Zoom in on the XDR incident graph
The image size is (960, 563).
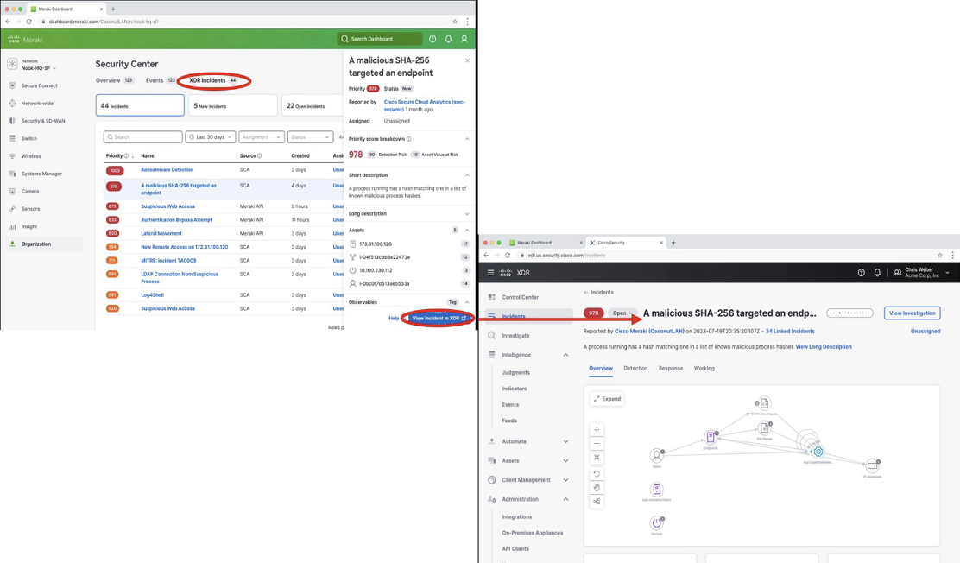[x=597, y=429]
